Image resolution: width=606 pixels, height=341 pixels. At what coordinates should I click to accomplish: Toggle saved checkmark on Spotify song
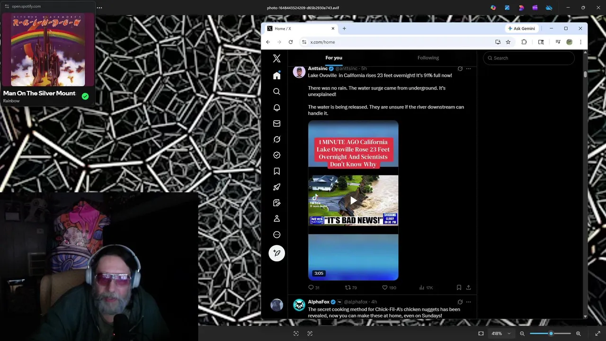click(85, 96)
